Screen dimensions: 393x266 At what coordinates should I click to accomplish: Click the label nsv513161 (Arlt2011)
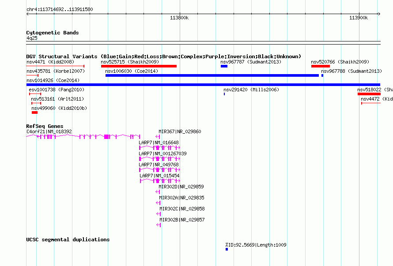pos(57,99)
